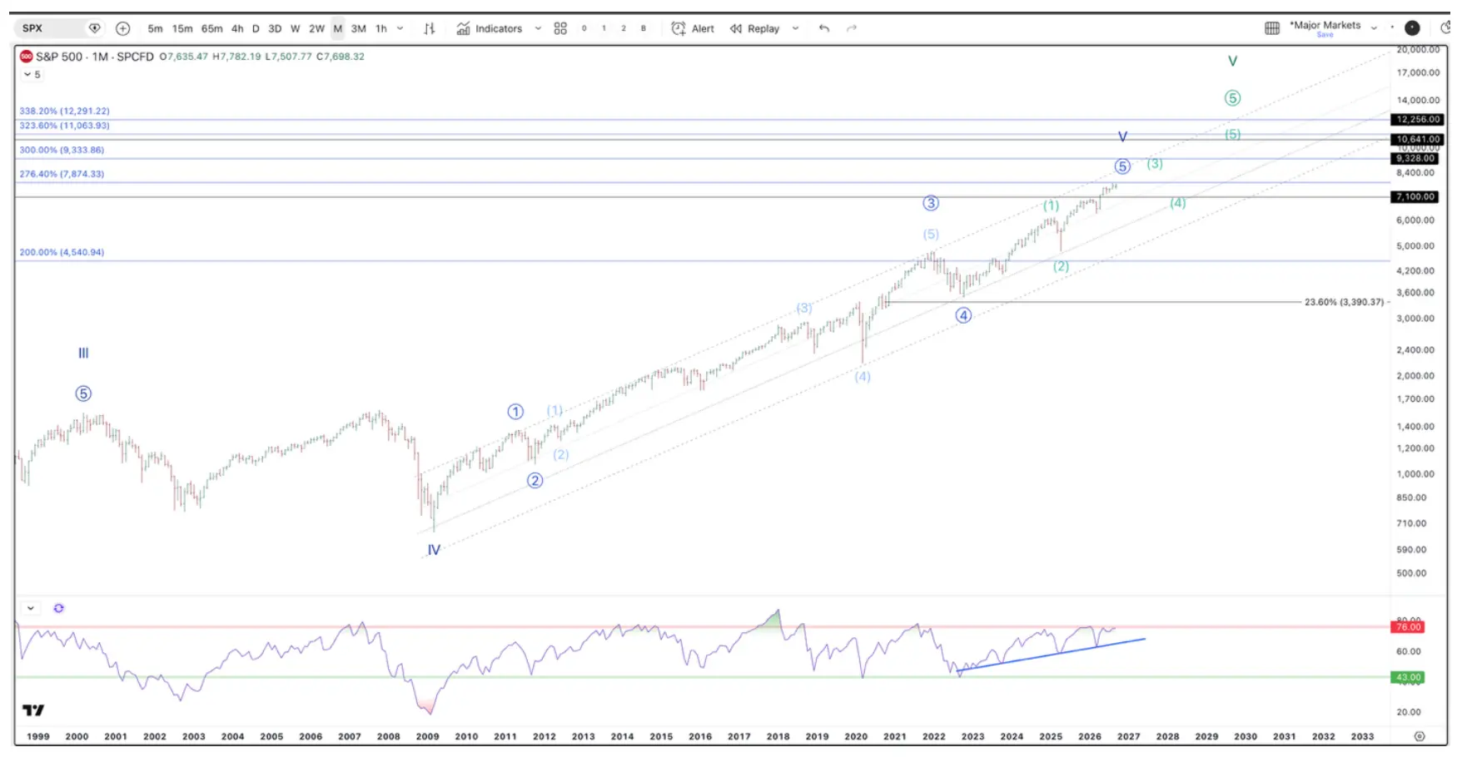Click the S&P 500 symbol logo
This screenshot has width=1462, height=757.
click(x=27, y=57)
